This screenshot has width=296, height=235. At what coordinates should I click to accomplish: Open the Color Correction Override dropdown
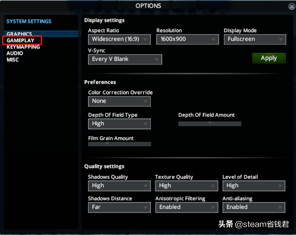click(x=119, y=101)
